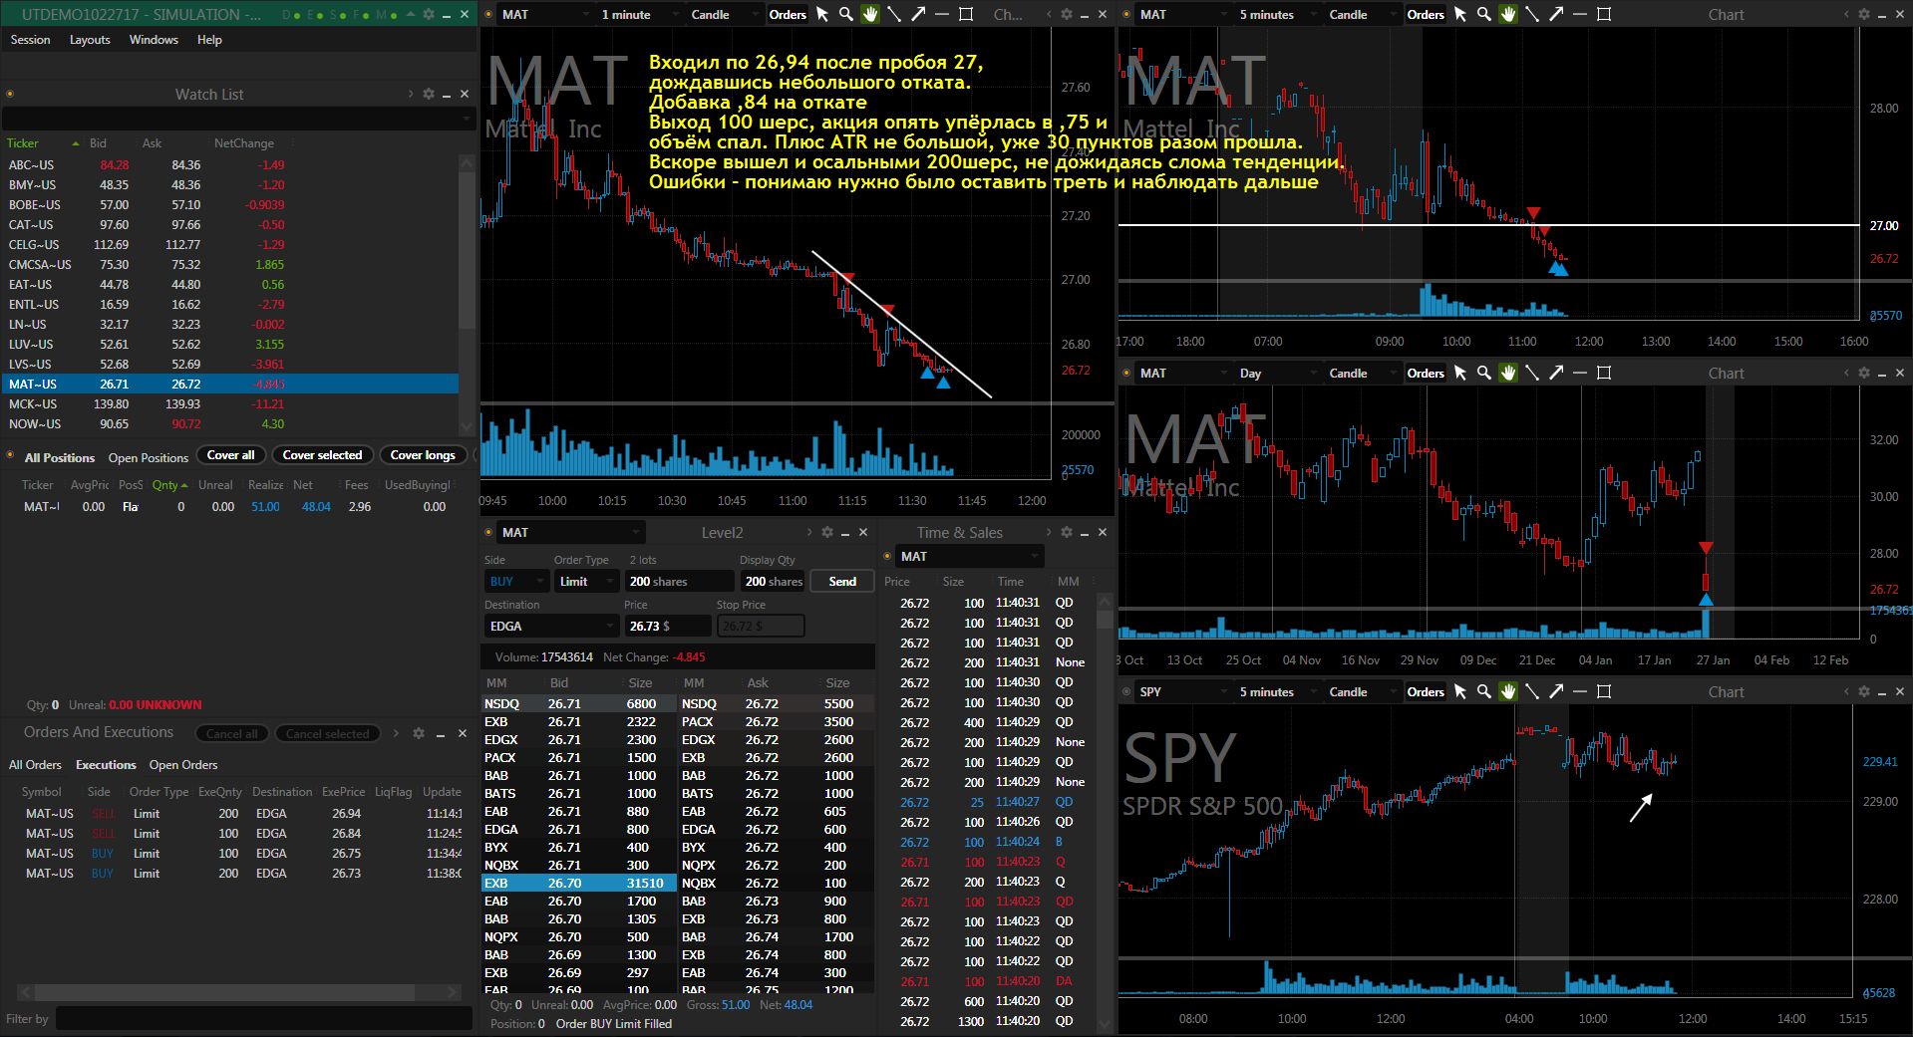
Task: Open BUY side dropdown in Level2
Action: point(515,581)
